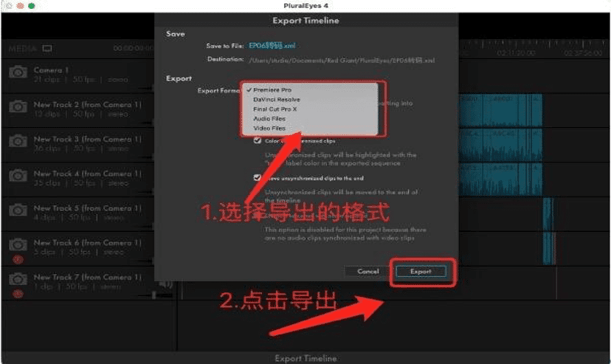Click red warning icon under New Track 7

point(18,294)
